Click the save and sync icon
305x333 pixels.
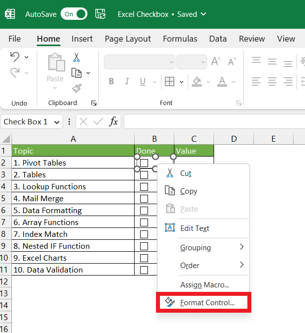(x=100, y=14)
